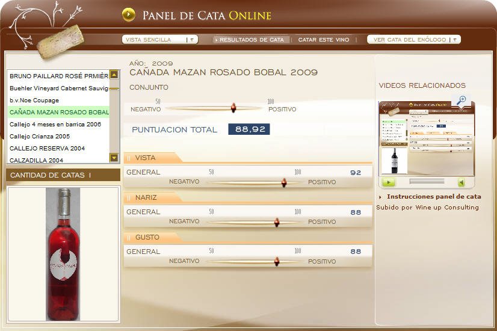The height and width of the screenshot is (331, 497).
Task: Open the Vista Sencilla dropdown
Action: coord(160,40)
